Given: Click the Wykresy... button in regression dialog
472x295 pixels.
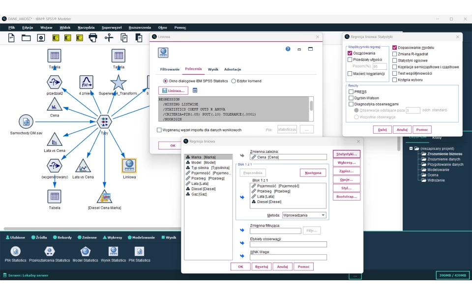Looking at the screenshot, I should coord(346,162).
